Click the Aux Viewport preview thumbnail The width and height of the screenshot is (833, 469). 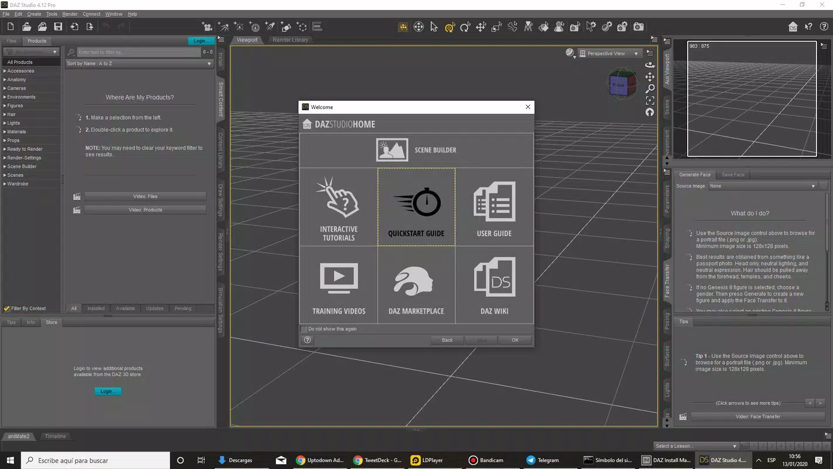click(752, 99)
